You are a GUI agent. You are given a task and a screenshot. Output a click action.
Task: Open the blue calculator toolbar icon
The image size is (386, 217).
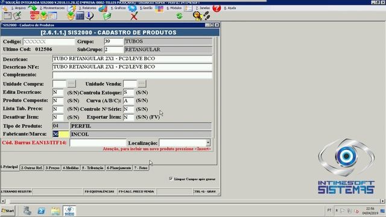tap(80, 16)
